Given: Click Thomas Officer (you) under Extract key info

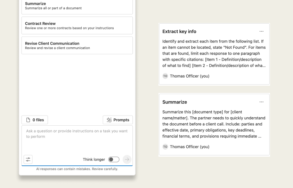Looking at the screenshot, I should click(x=189, y=76).
